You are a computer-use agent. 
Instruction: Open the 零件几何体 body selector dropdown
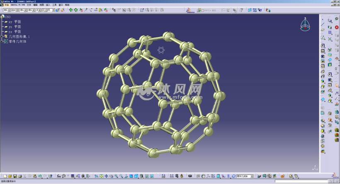point(245,176)
